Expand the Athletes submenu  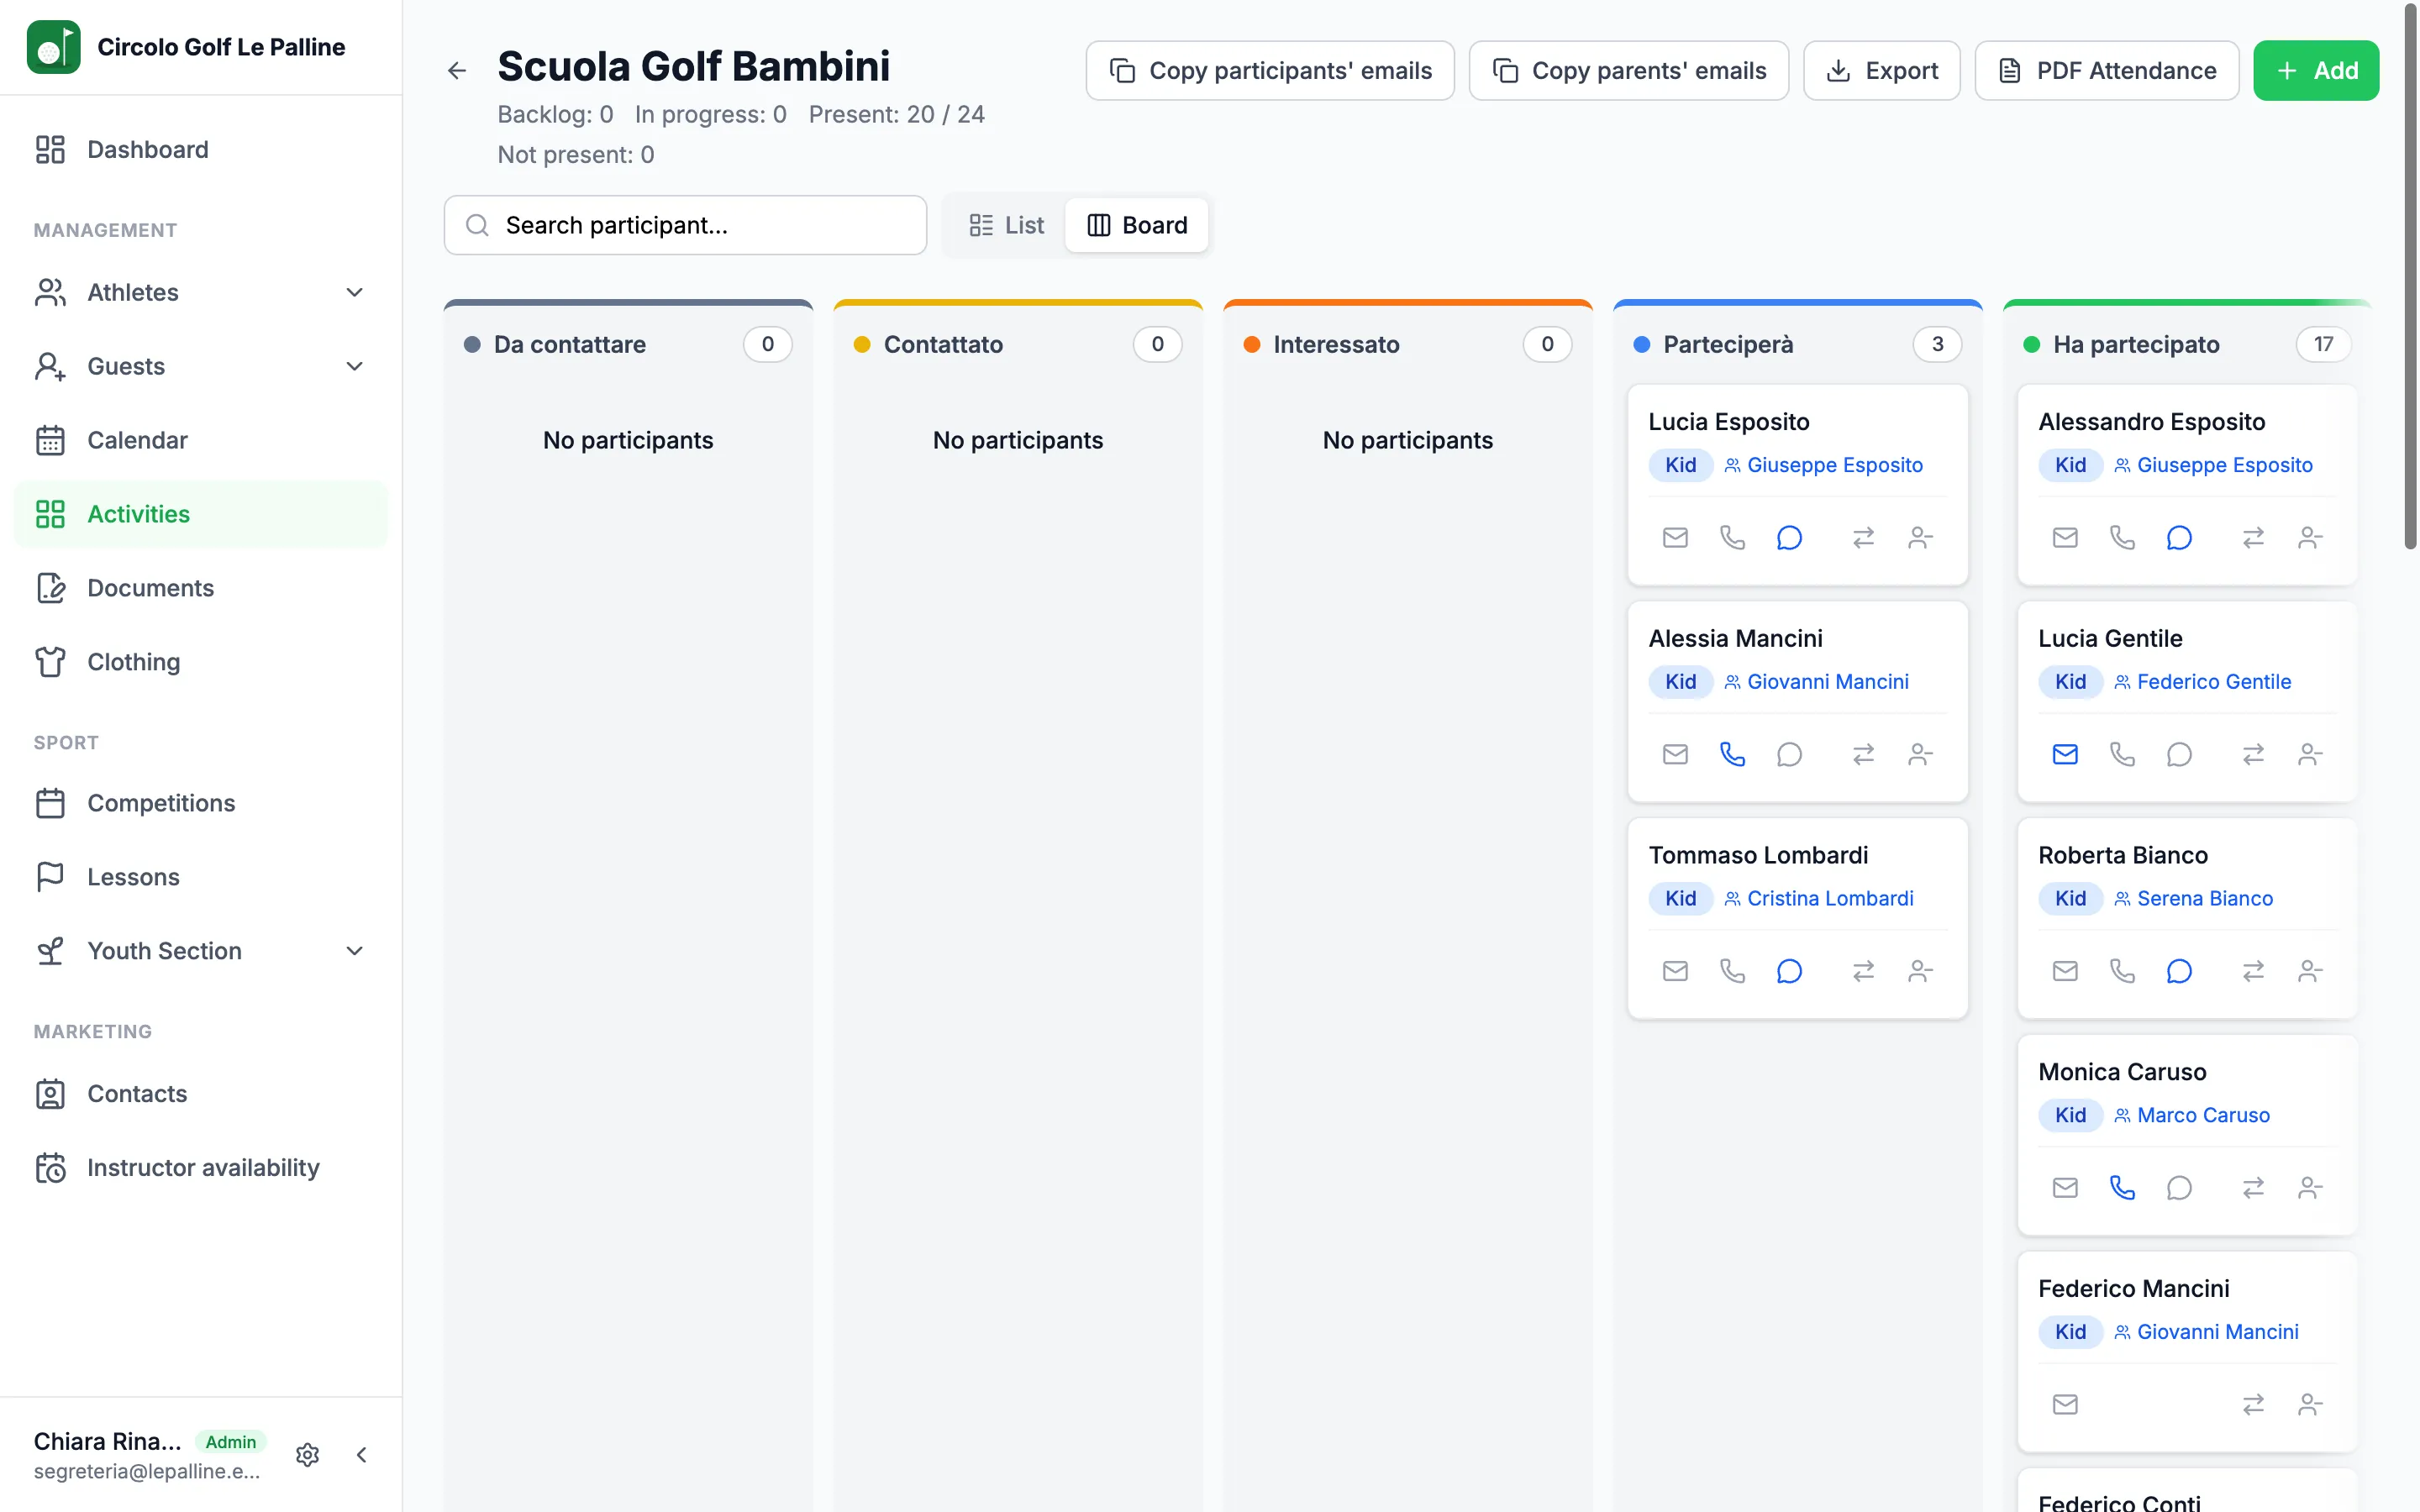(201, 292)
